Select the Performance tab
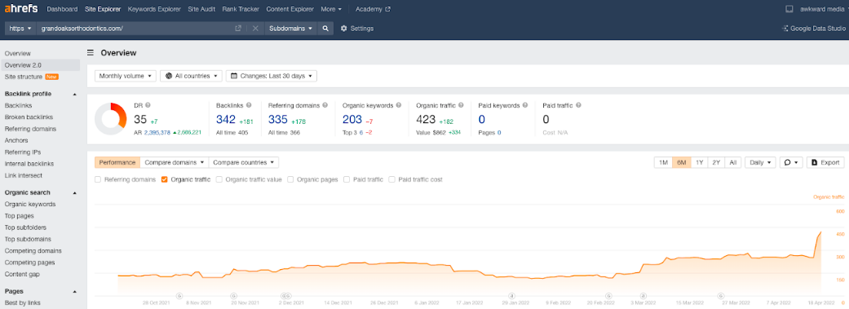The width and height of the screenshot is (849, 309). click(117, 162)
